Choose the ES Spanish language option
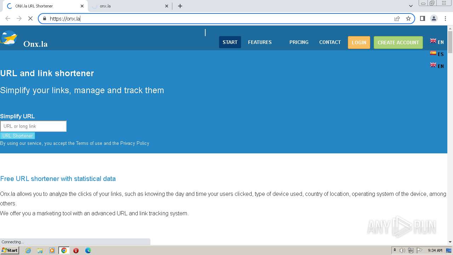 (437, 54)
